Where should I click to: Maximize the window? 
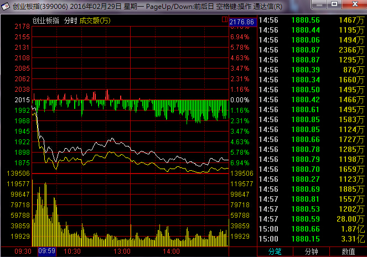(334, 4)
